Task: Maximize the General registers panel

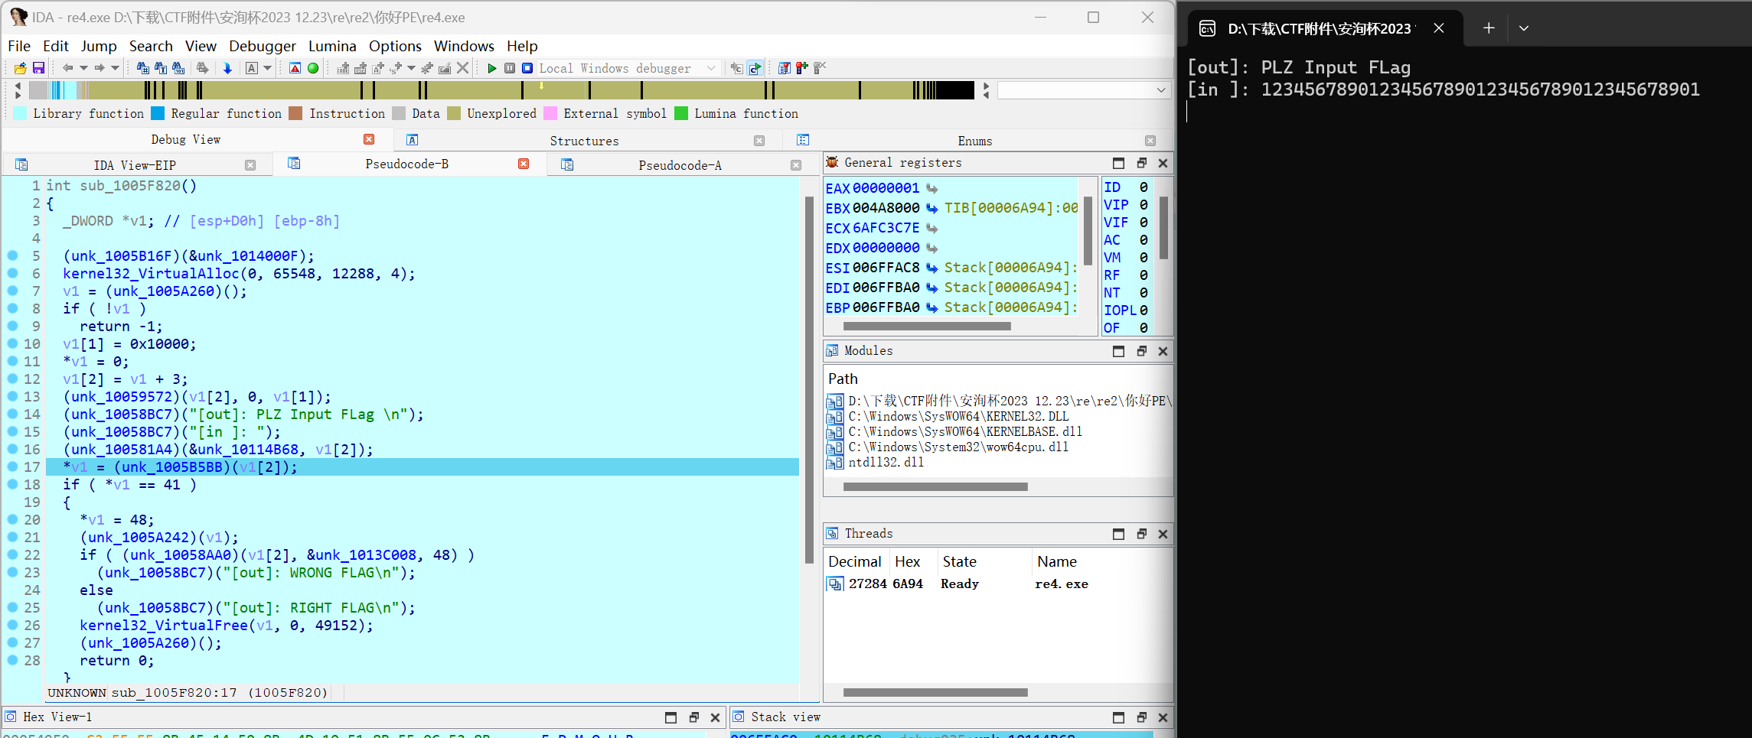Action: point(1118,163)
